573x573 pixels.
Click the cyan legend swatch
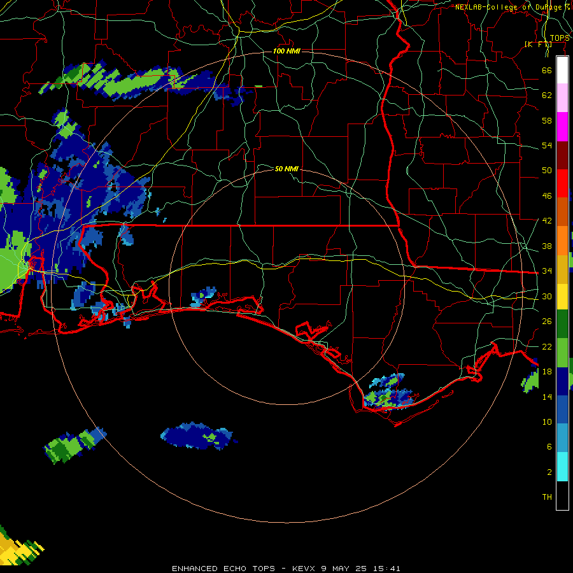coord(562,467)
